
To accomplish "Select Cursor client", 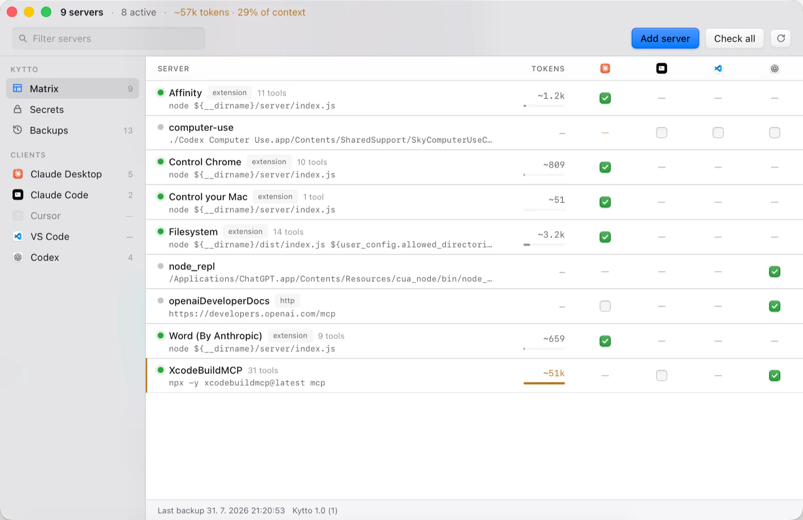I will (72, 216).
